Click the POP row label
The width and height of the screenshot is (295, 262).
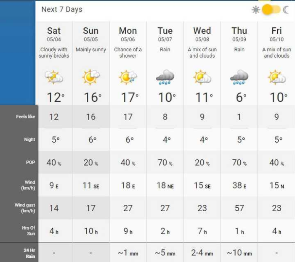[30, 162]
